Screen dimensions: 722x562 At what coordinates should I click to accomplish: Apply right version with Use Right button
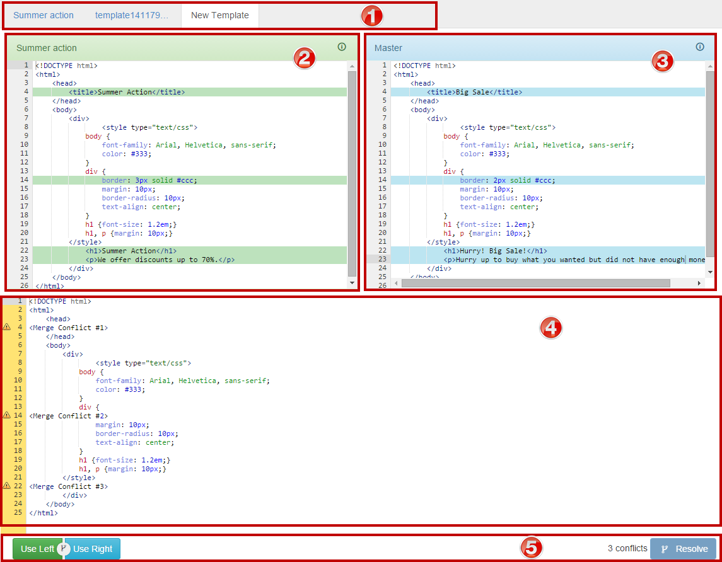point(93,549)
